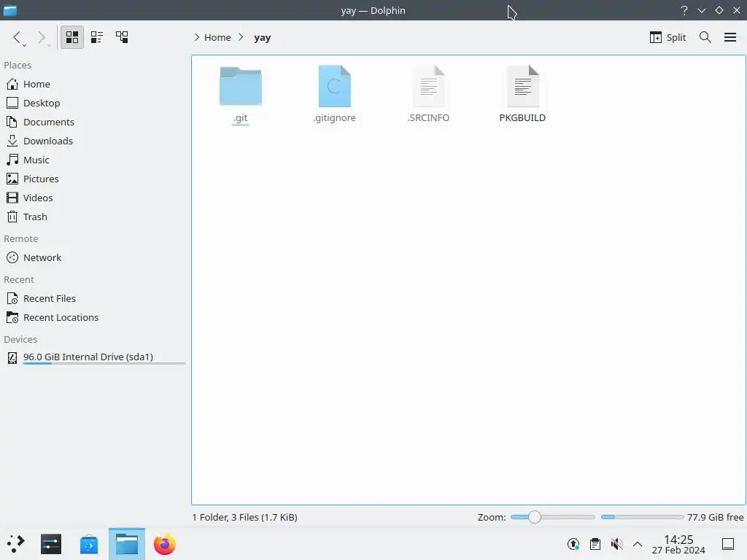Go forward using the forward arrow

click(x=42, y=37)
